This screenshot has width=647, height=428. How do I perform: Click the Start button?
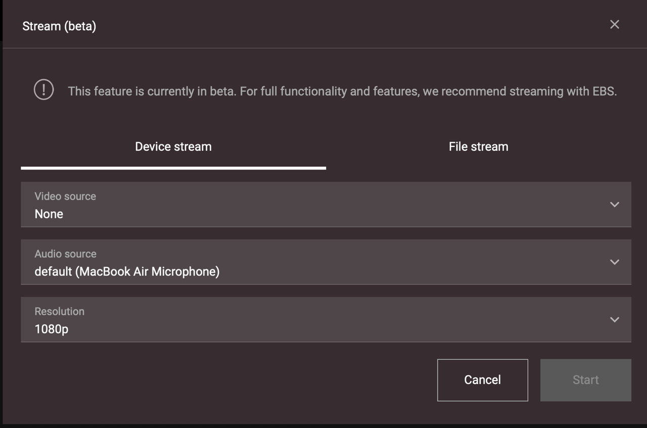point(585,380)
